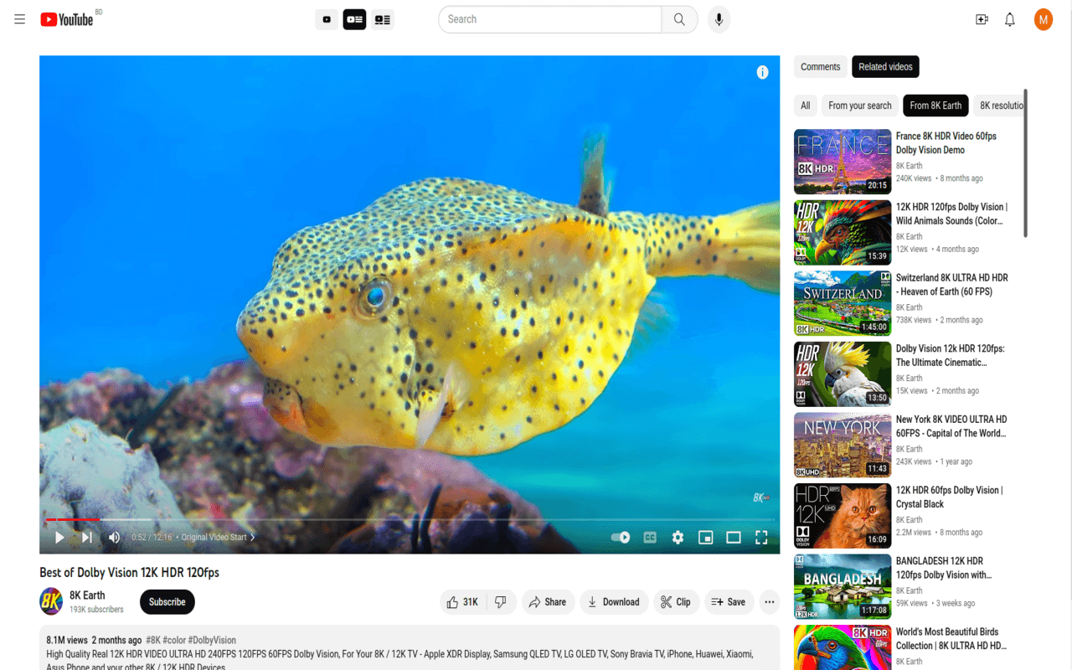Open more actions with the three-dot button

point(769,601)
